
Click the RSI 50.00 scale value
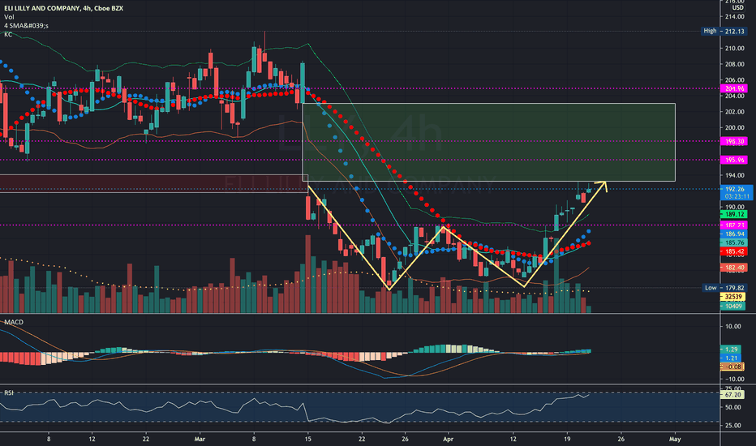732,407
